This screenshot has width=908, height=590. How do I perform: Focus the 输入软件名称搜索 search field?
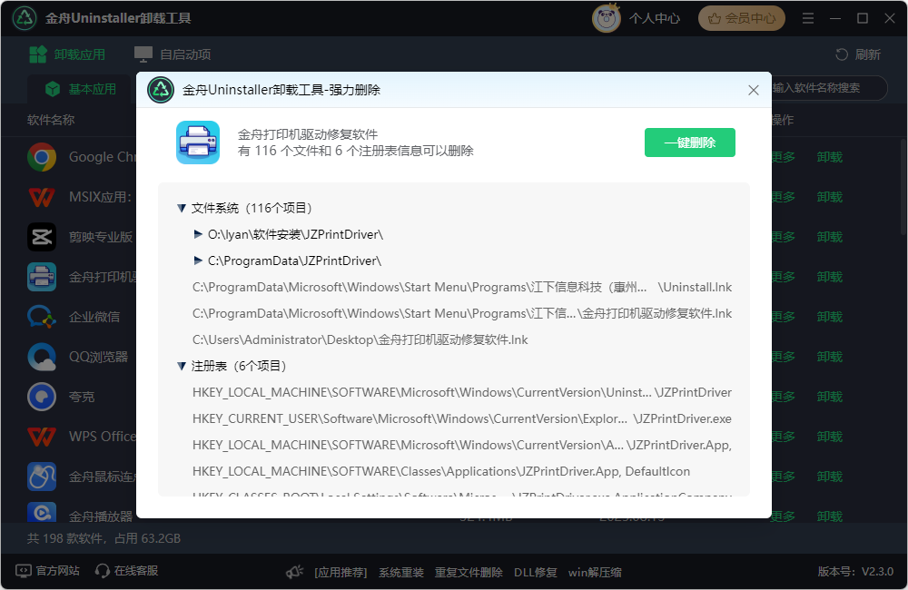[x=828, y=88]
